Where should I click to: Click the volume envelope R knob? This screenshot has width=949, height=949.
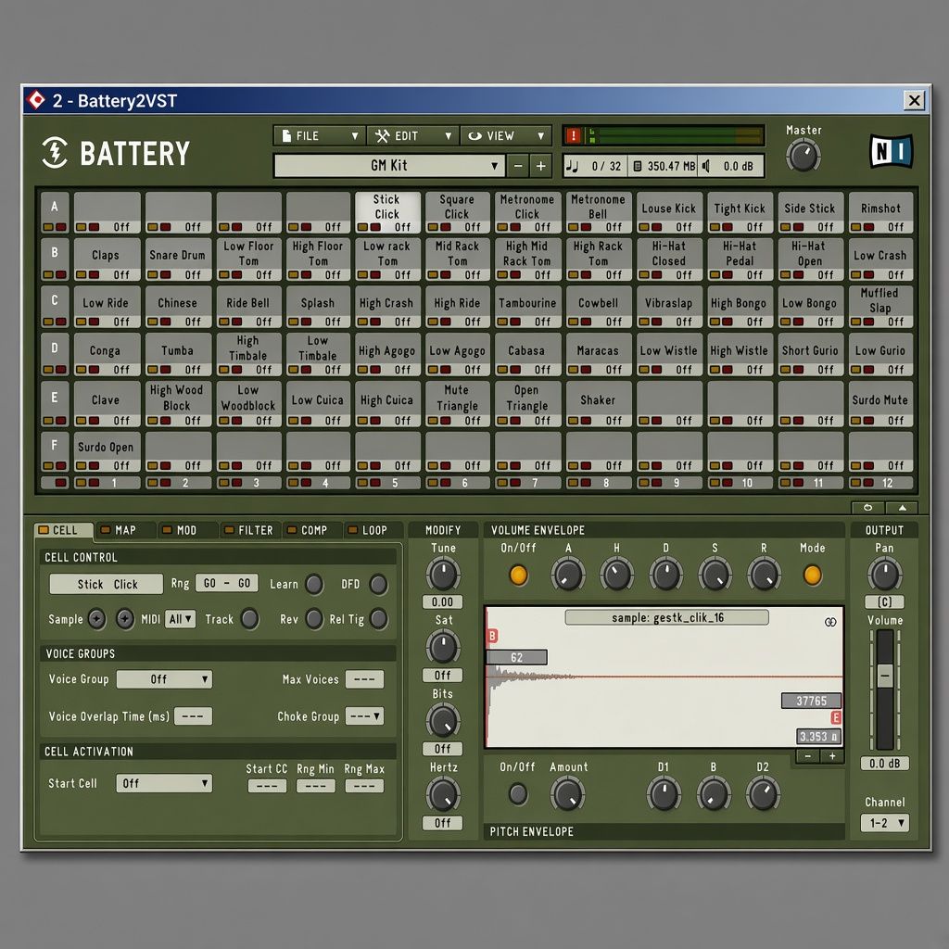pyautogui.click(x=764, y=575)
